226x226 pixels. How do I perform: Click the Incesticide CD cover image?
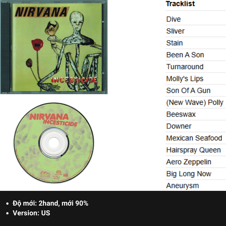pos(54,47)
